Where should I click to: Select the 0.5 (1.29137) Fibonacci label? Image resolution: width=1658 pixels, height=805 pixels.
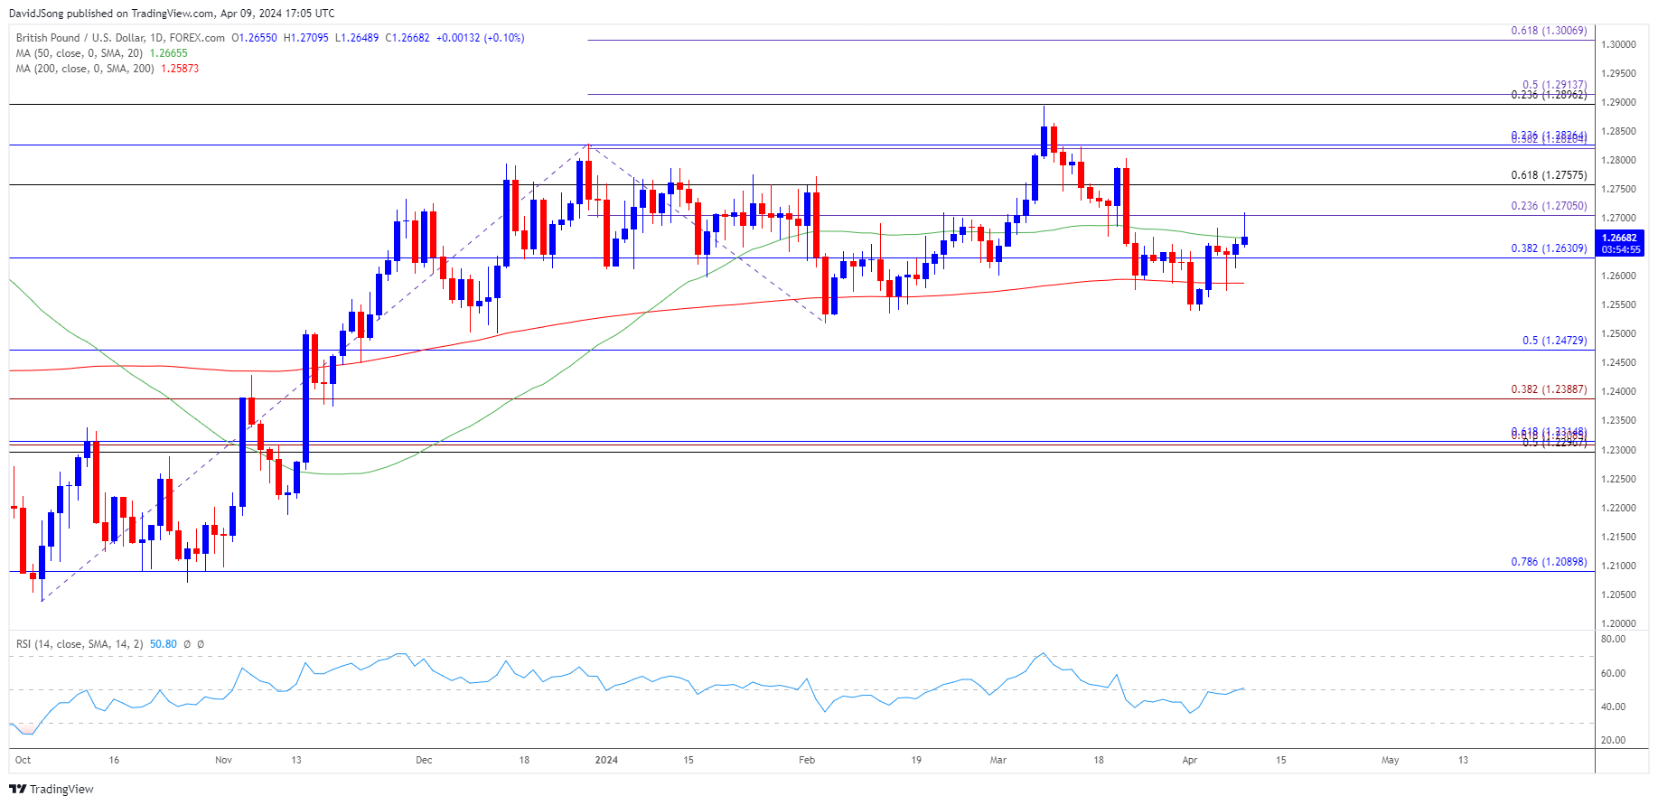[x=1554, y=85]
